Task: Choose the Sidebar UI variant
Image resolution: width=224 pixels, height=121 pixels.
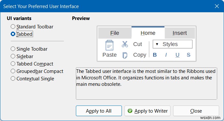Action: [22, 56]
